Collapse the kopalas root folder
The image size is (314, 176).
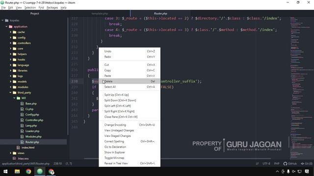2,21
